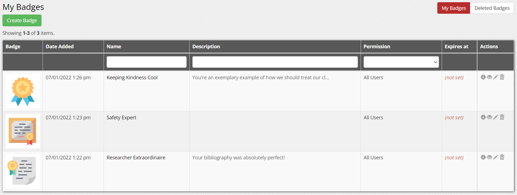Click the Name filter text field

(146, 62)
